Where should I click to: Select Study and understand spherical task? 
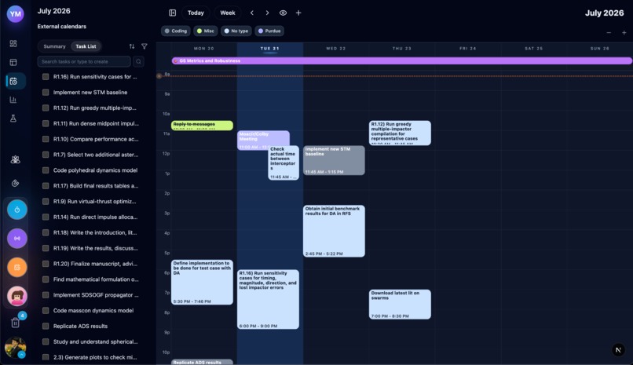(95, 341)
